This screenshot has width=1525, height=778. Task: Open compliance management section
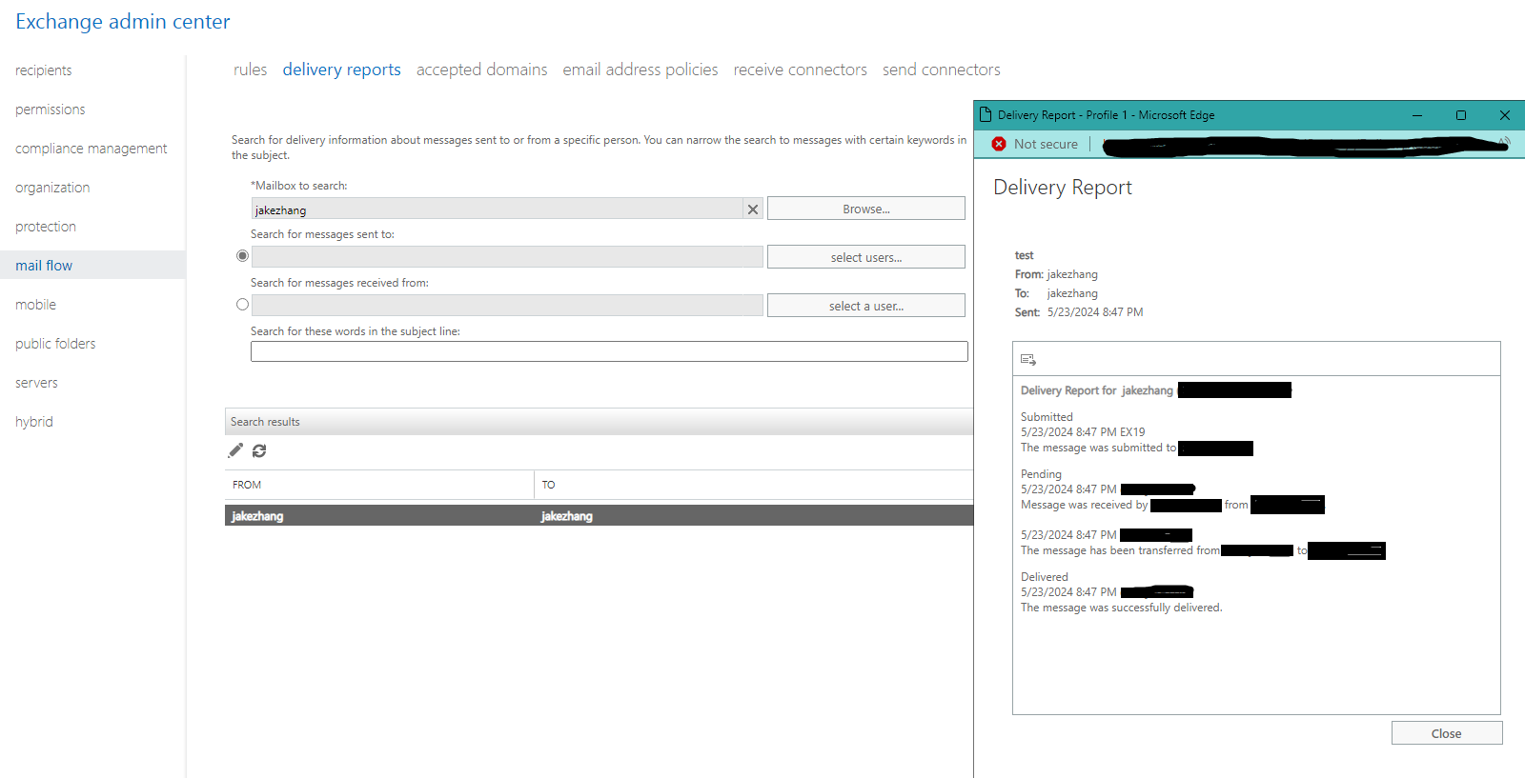pyautogui.click(x=91, y=149)
